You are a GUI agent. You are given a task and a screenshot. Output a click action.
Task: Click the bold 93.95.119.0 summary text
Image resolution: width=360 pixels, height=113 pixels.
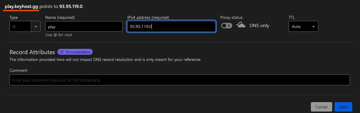71,6
